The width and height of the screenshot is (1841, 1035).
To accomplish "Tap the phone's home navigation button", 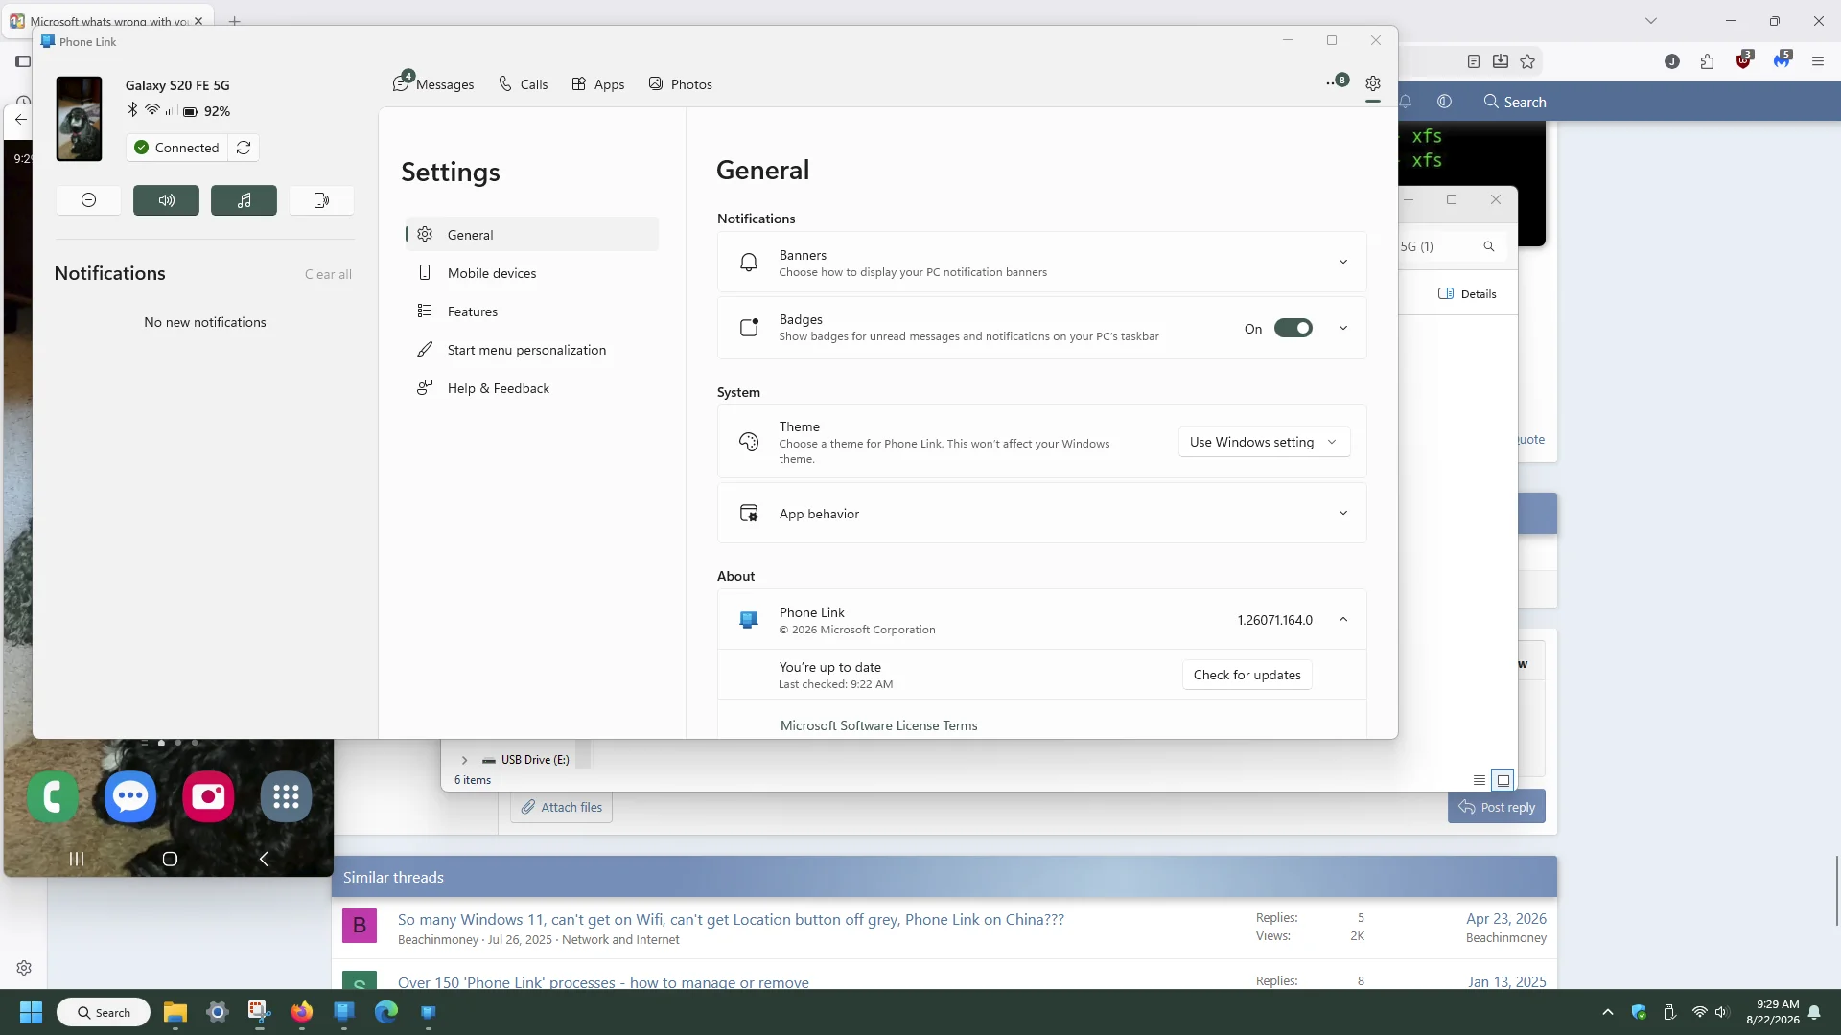I will pyautogui.click(x=170, y=859).
